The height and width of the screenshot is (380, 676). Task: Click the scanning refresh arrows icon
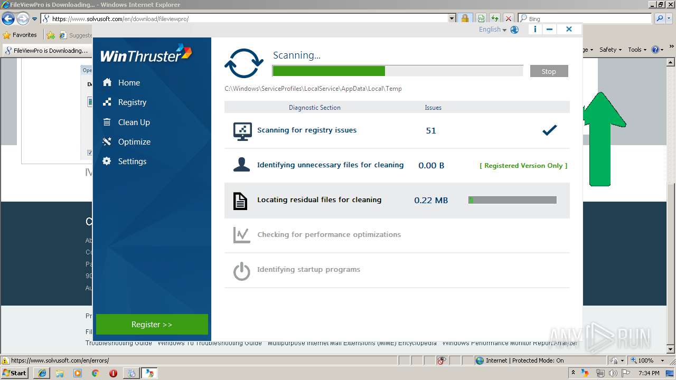[244, 64]
